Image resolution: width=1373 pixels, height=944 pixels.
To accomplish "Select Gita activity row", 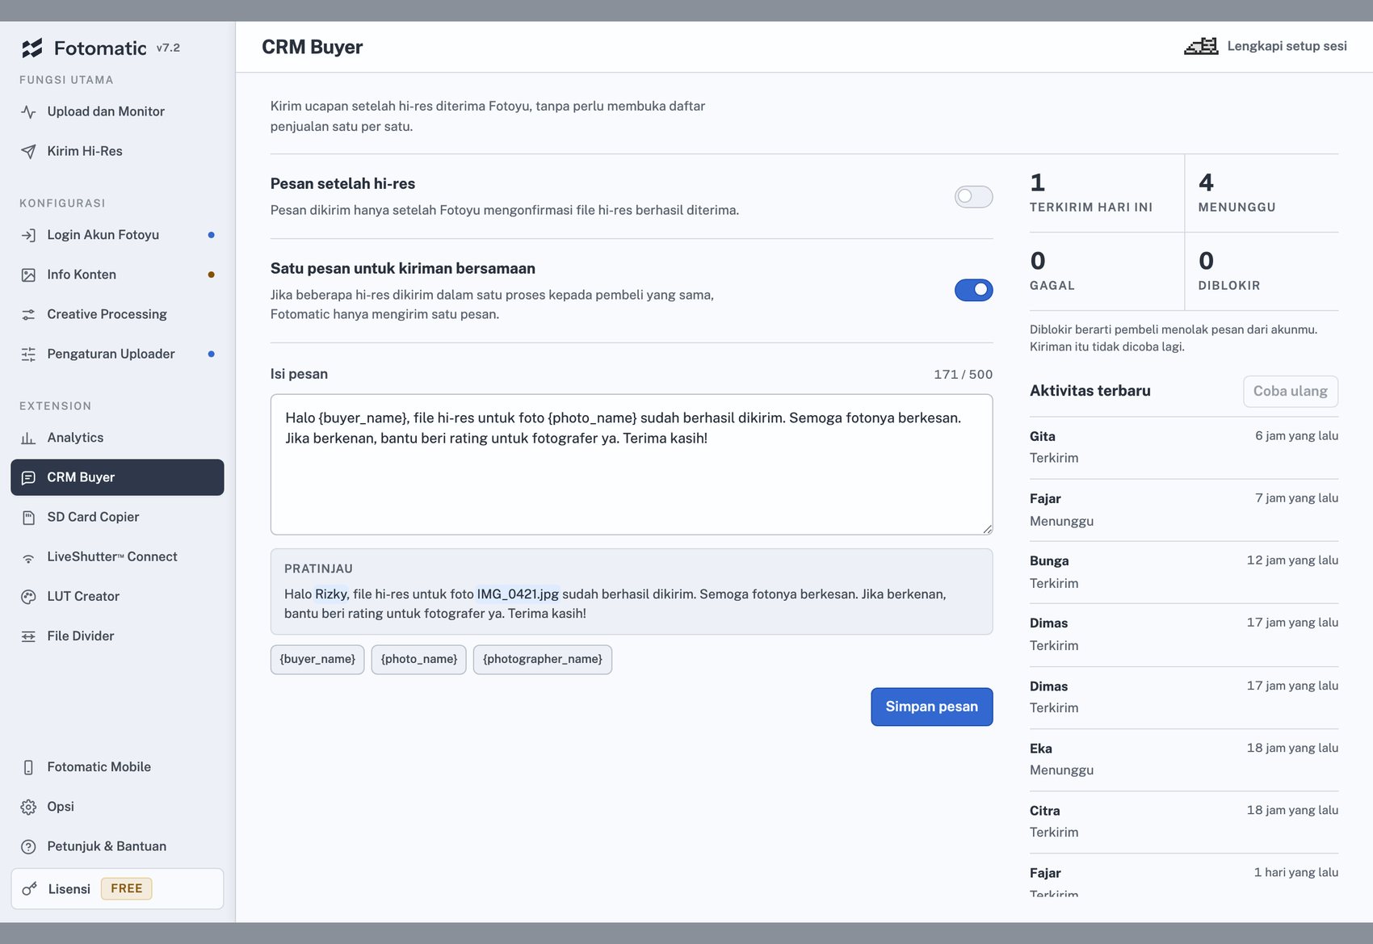I will pos(1184,447).
